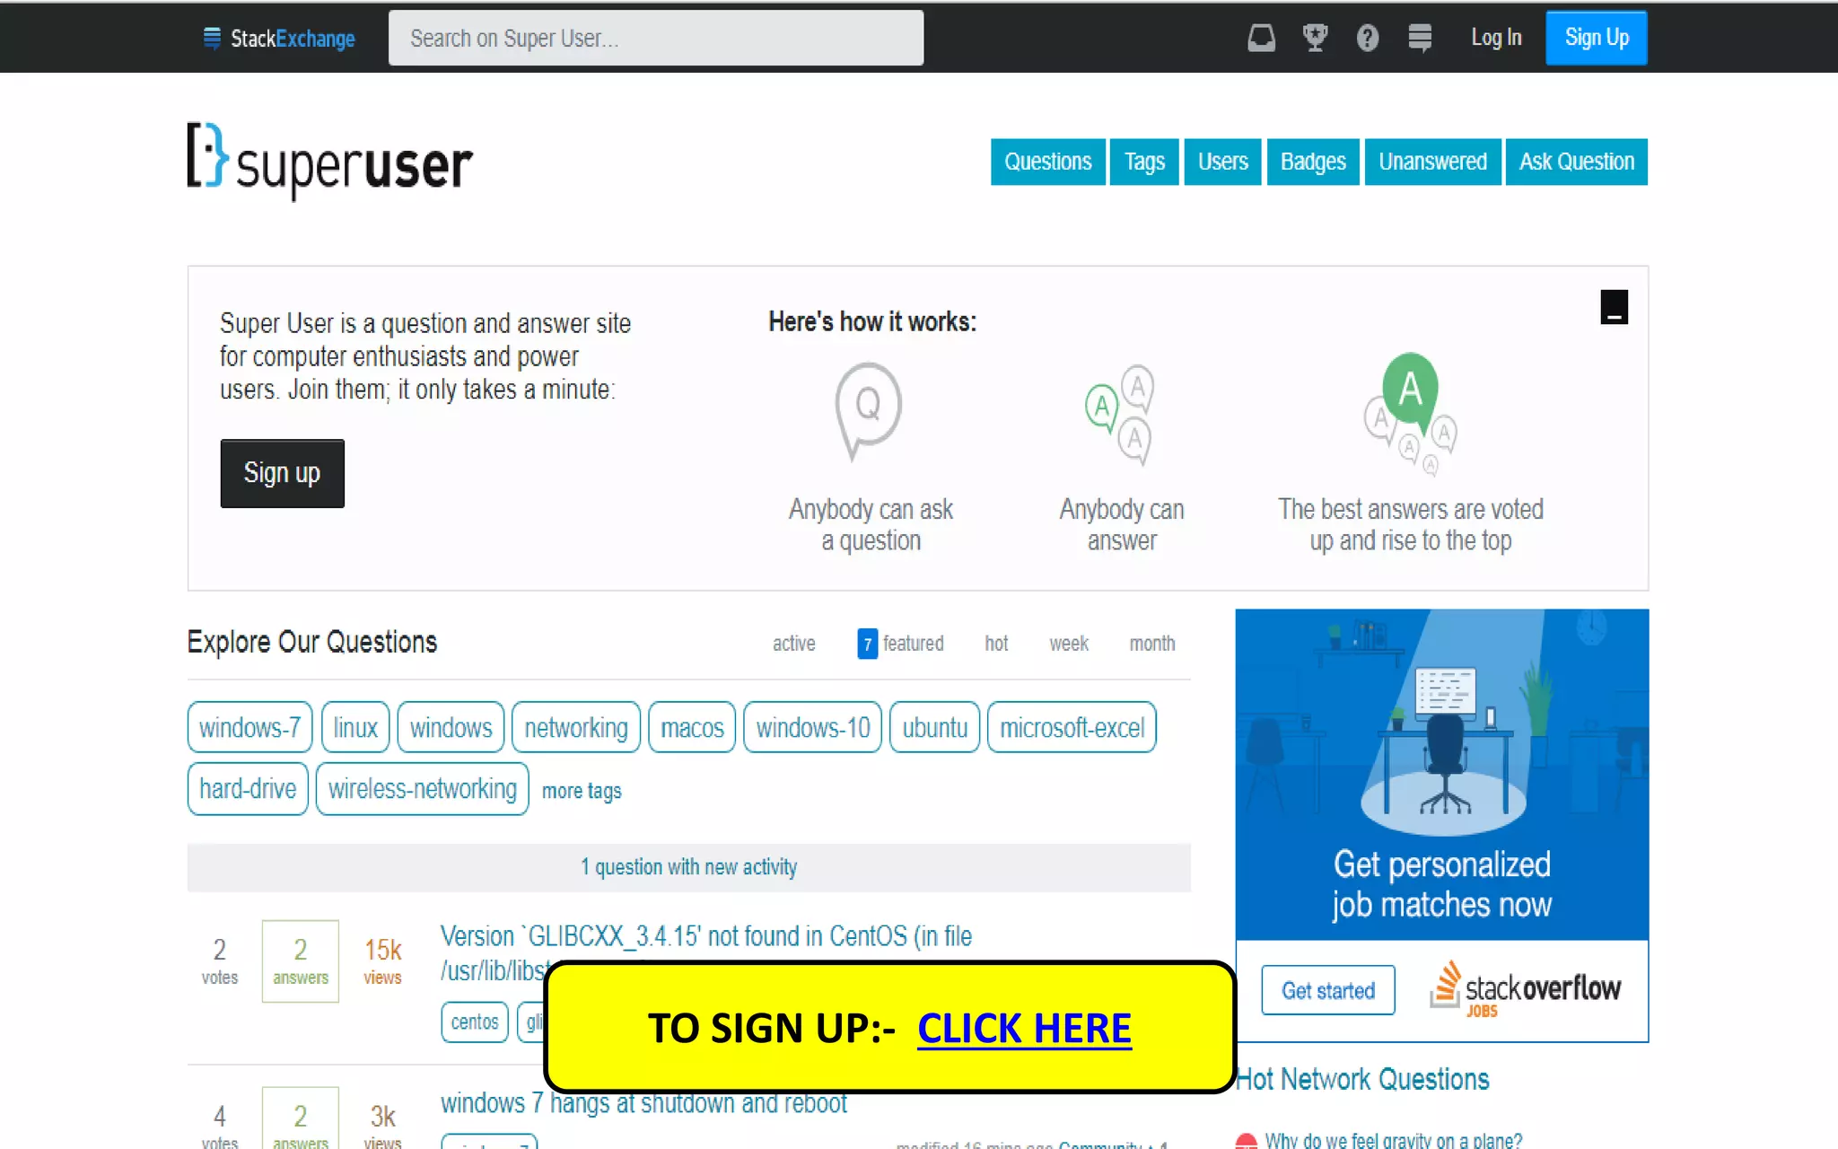Select the microsoft-excel tag
The height and width of the screenshot is (1149, 1838).
1072,727
